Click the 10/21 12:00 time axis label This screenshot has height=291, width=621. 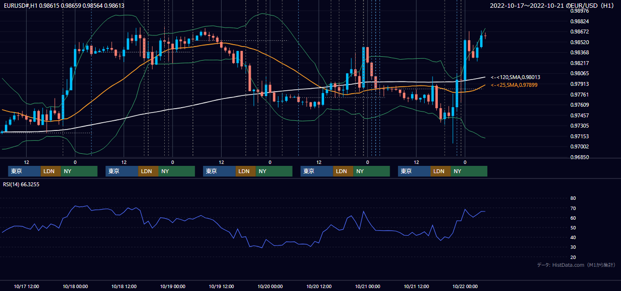[x=416, y=286]
